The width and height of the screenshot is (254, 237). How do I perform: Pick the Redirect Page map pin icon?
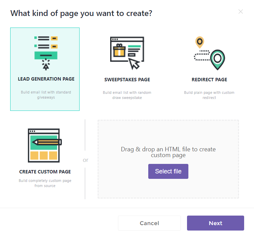(x=209, y=53)
